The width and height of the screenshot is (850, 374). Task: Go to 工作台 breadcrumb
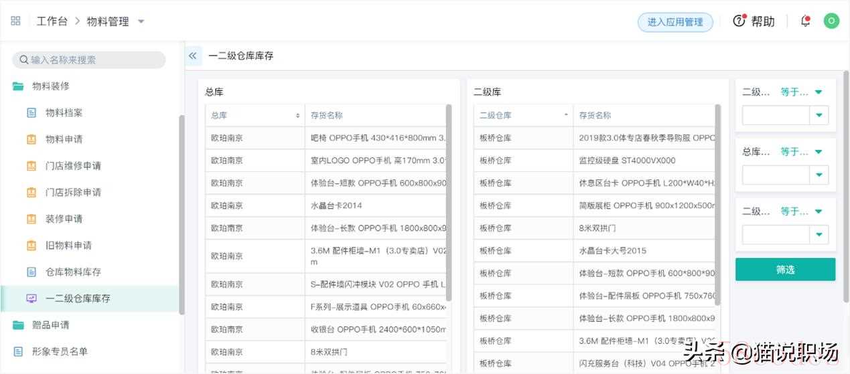tap(52, 21)
